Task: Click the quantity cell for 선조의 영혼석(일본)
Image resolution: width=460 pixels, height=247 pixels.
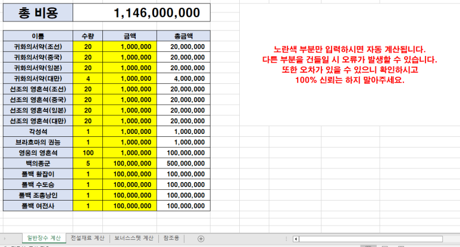Action: pos(87,110)
